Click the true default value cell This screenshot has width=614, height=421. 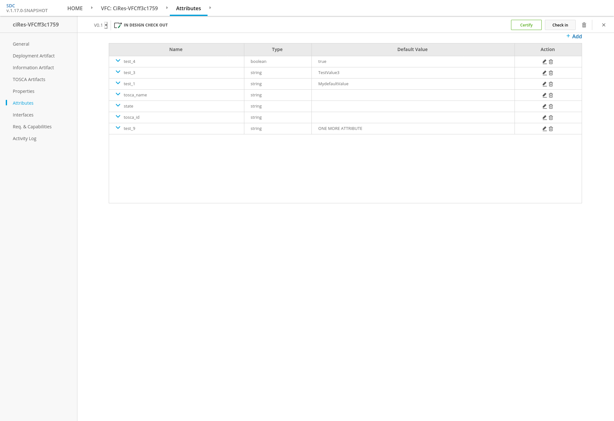pos(413,62)
